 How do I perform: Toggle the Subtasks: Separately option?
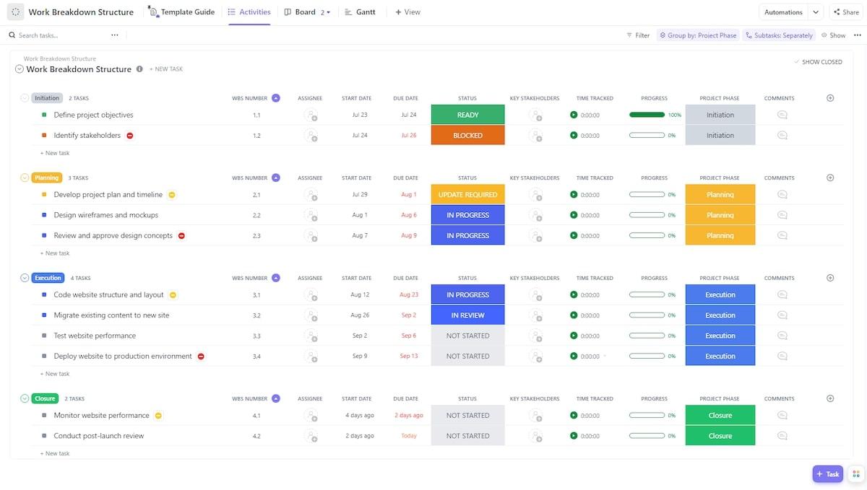(x=779, y=35)
